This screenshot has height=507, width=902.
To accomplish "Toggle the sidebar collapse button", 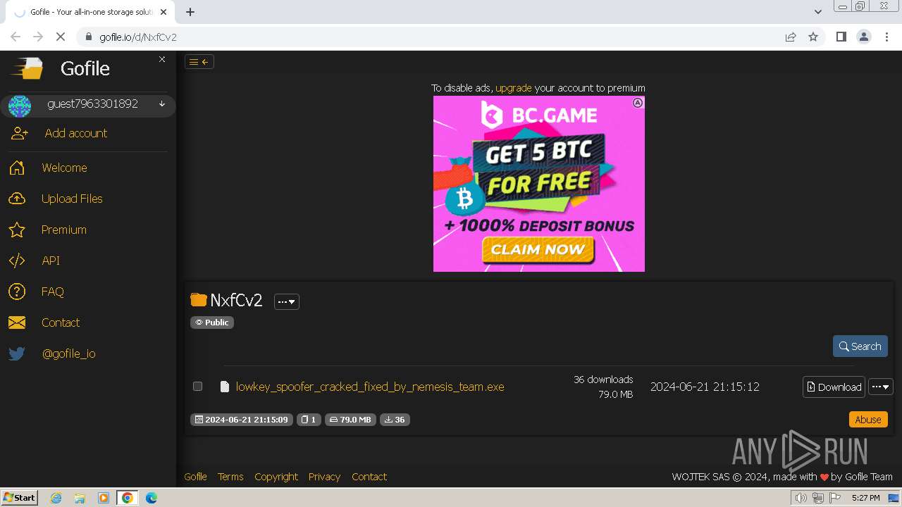I will tap(199, 62).
